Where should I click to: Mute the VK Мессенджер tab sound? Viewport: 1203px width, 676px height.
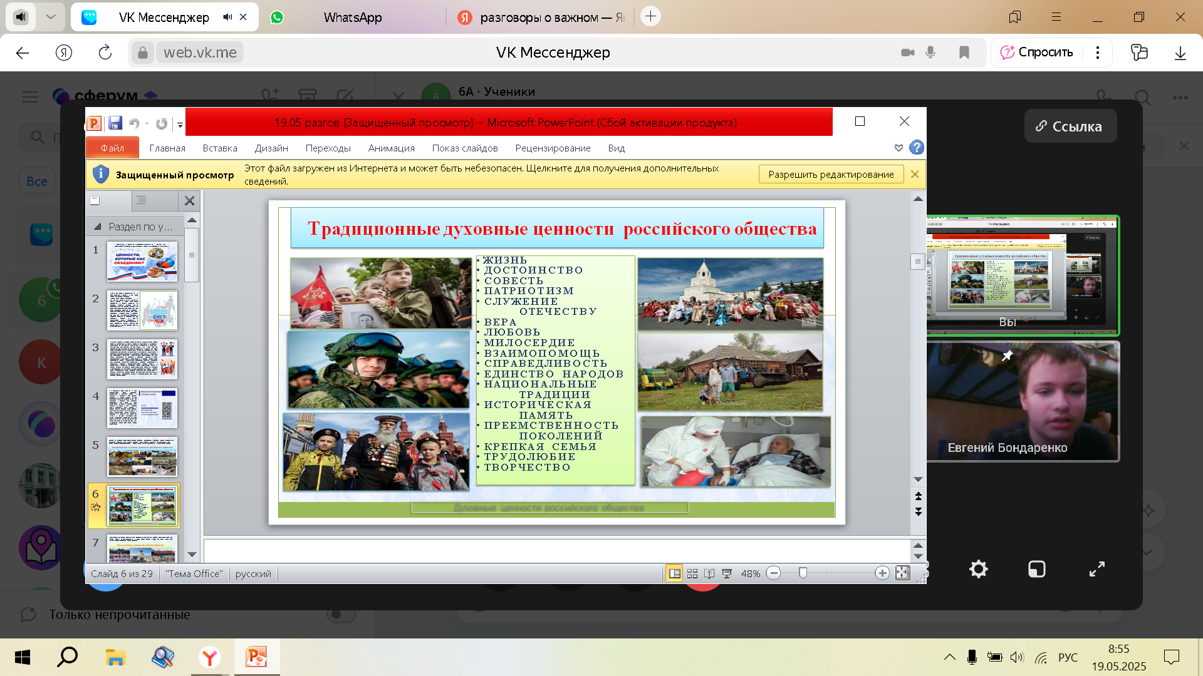(227, 18)
